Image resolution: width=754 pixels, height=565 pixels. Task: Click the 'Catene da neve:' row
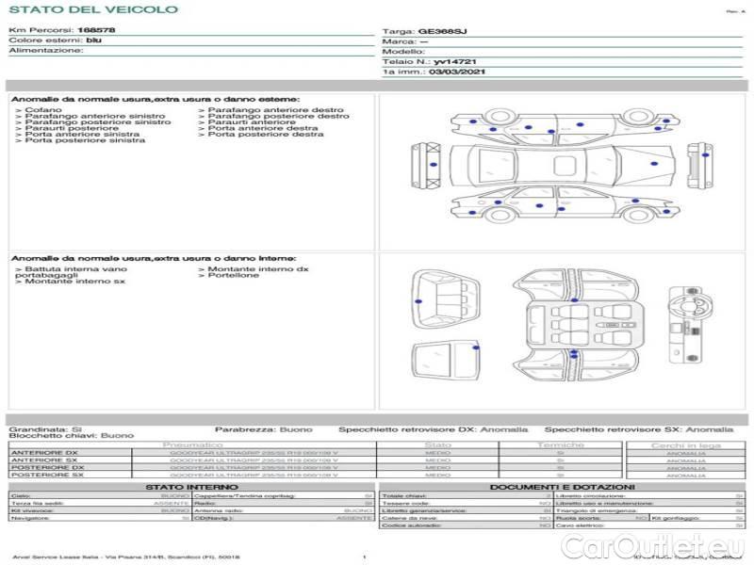[x=466, y=518]
